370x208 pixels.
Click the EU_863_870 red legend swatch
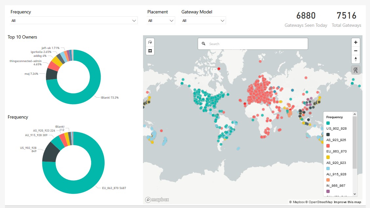point(328,146)
